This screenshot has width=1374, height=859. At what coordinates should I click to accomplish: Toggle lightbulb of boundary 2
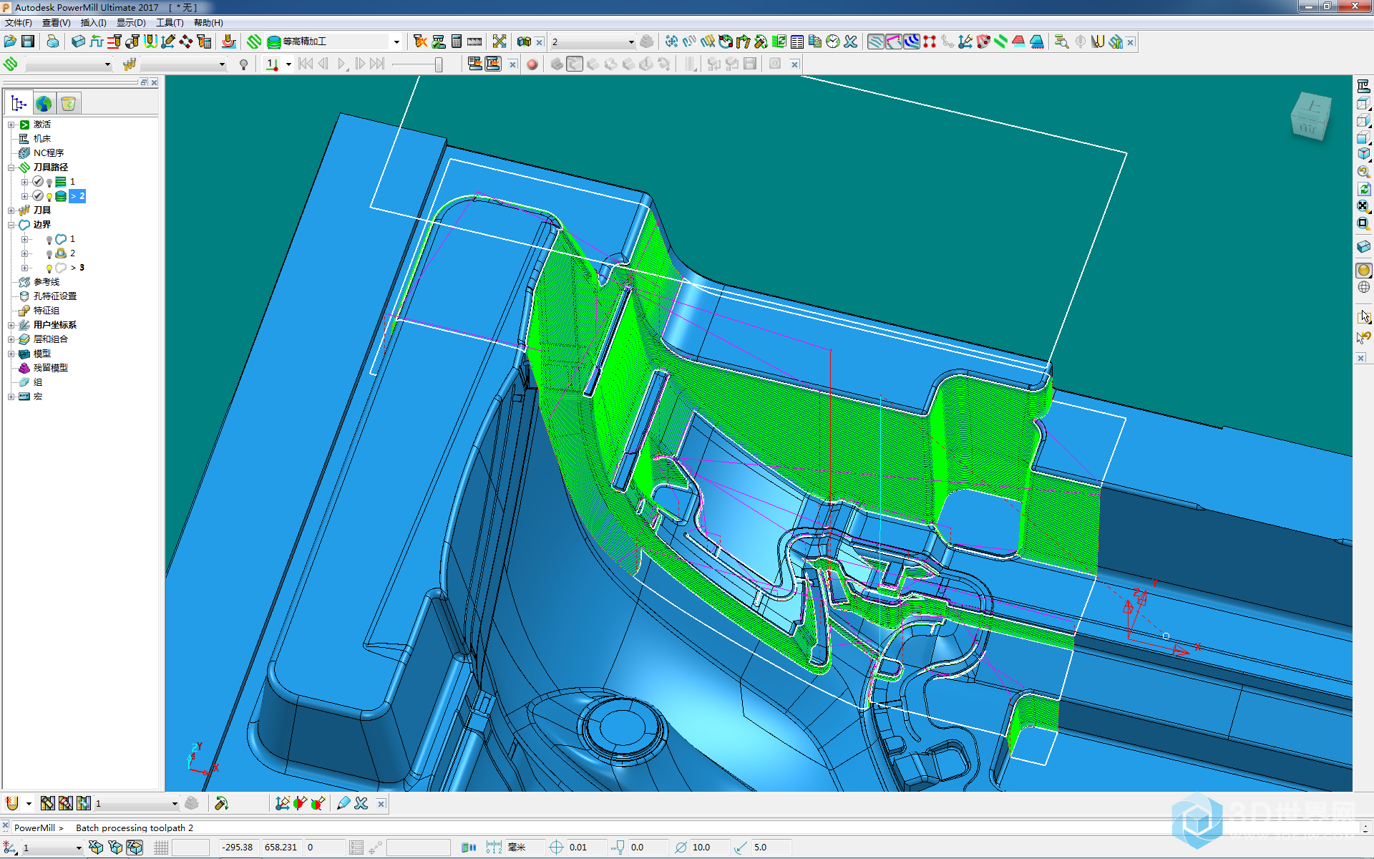tap(49, 254)
